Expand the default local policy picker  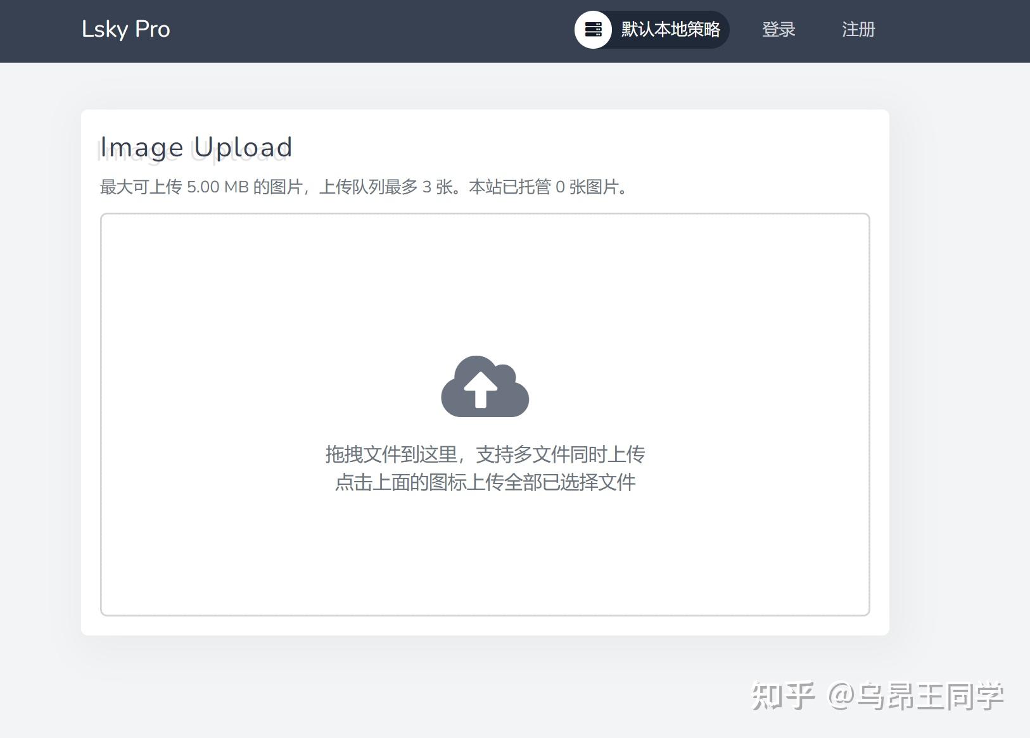click(x=651, y=29)
